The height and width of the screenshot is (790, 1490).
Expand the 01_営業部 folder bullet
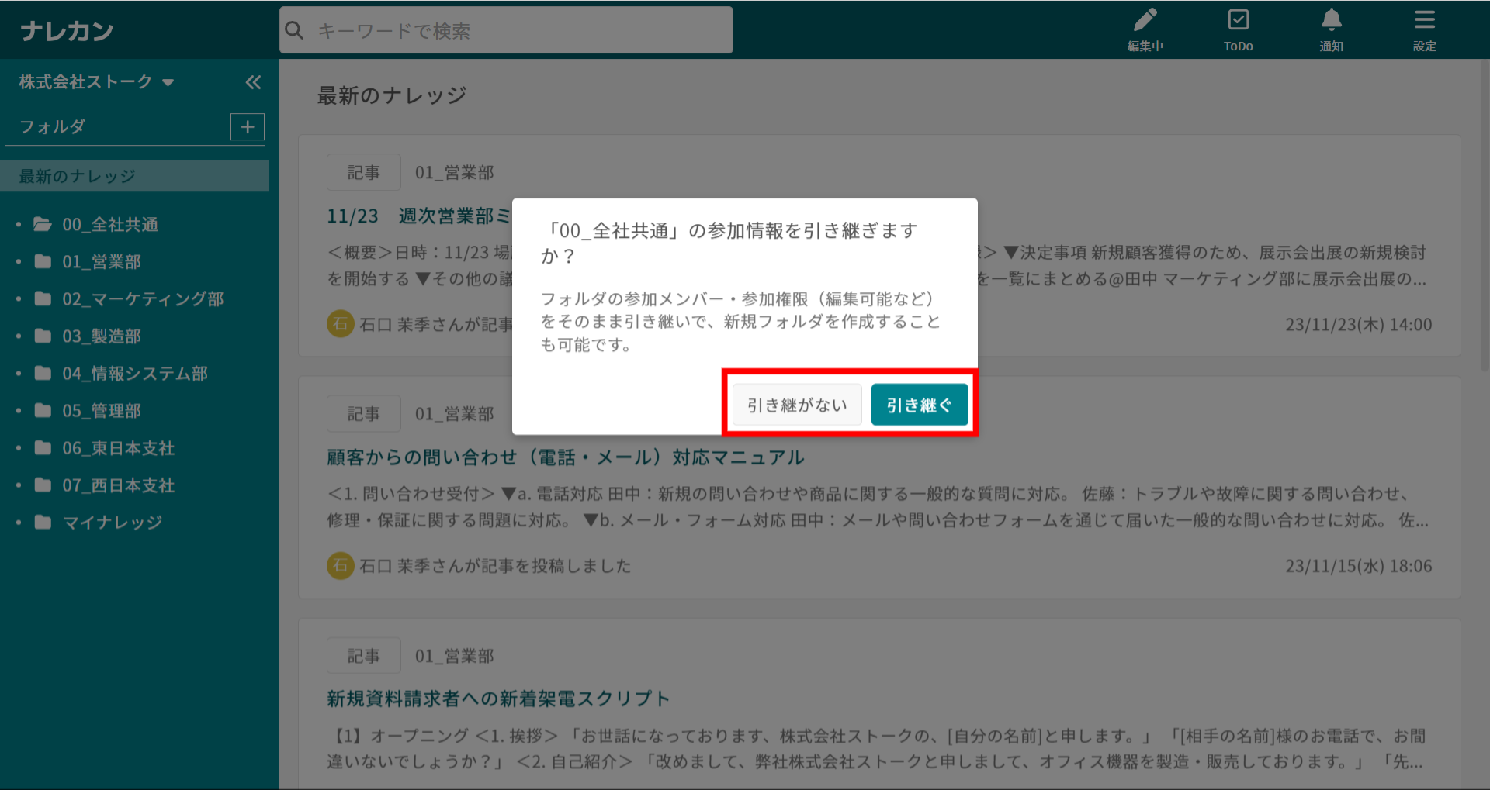[19, 262]
